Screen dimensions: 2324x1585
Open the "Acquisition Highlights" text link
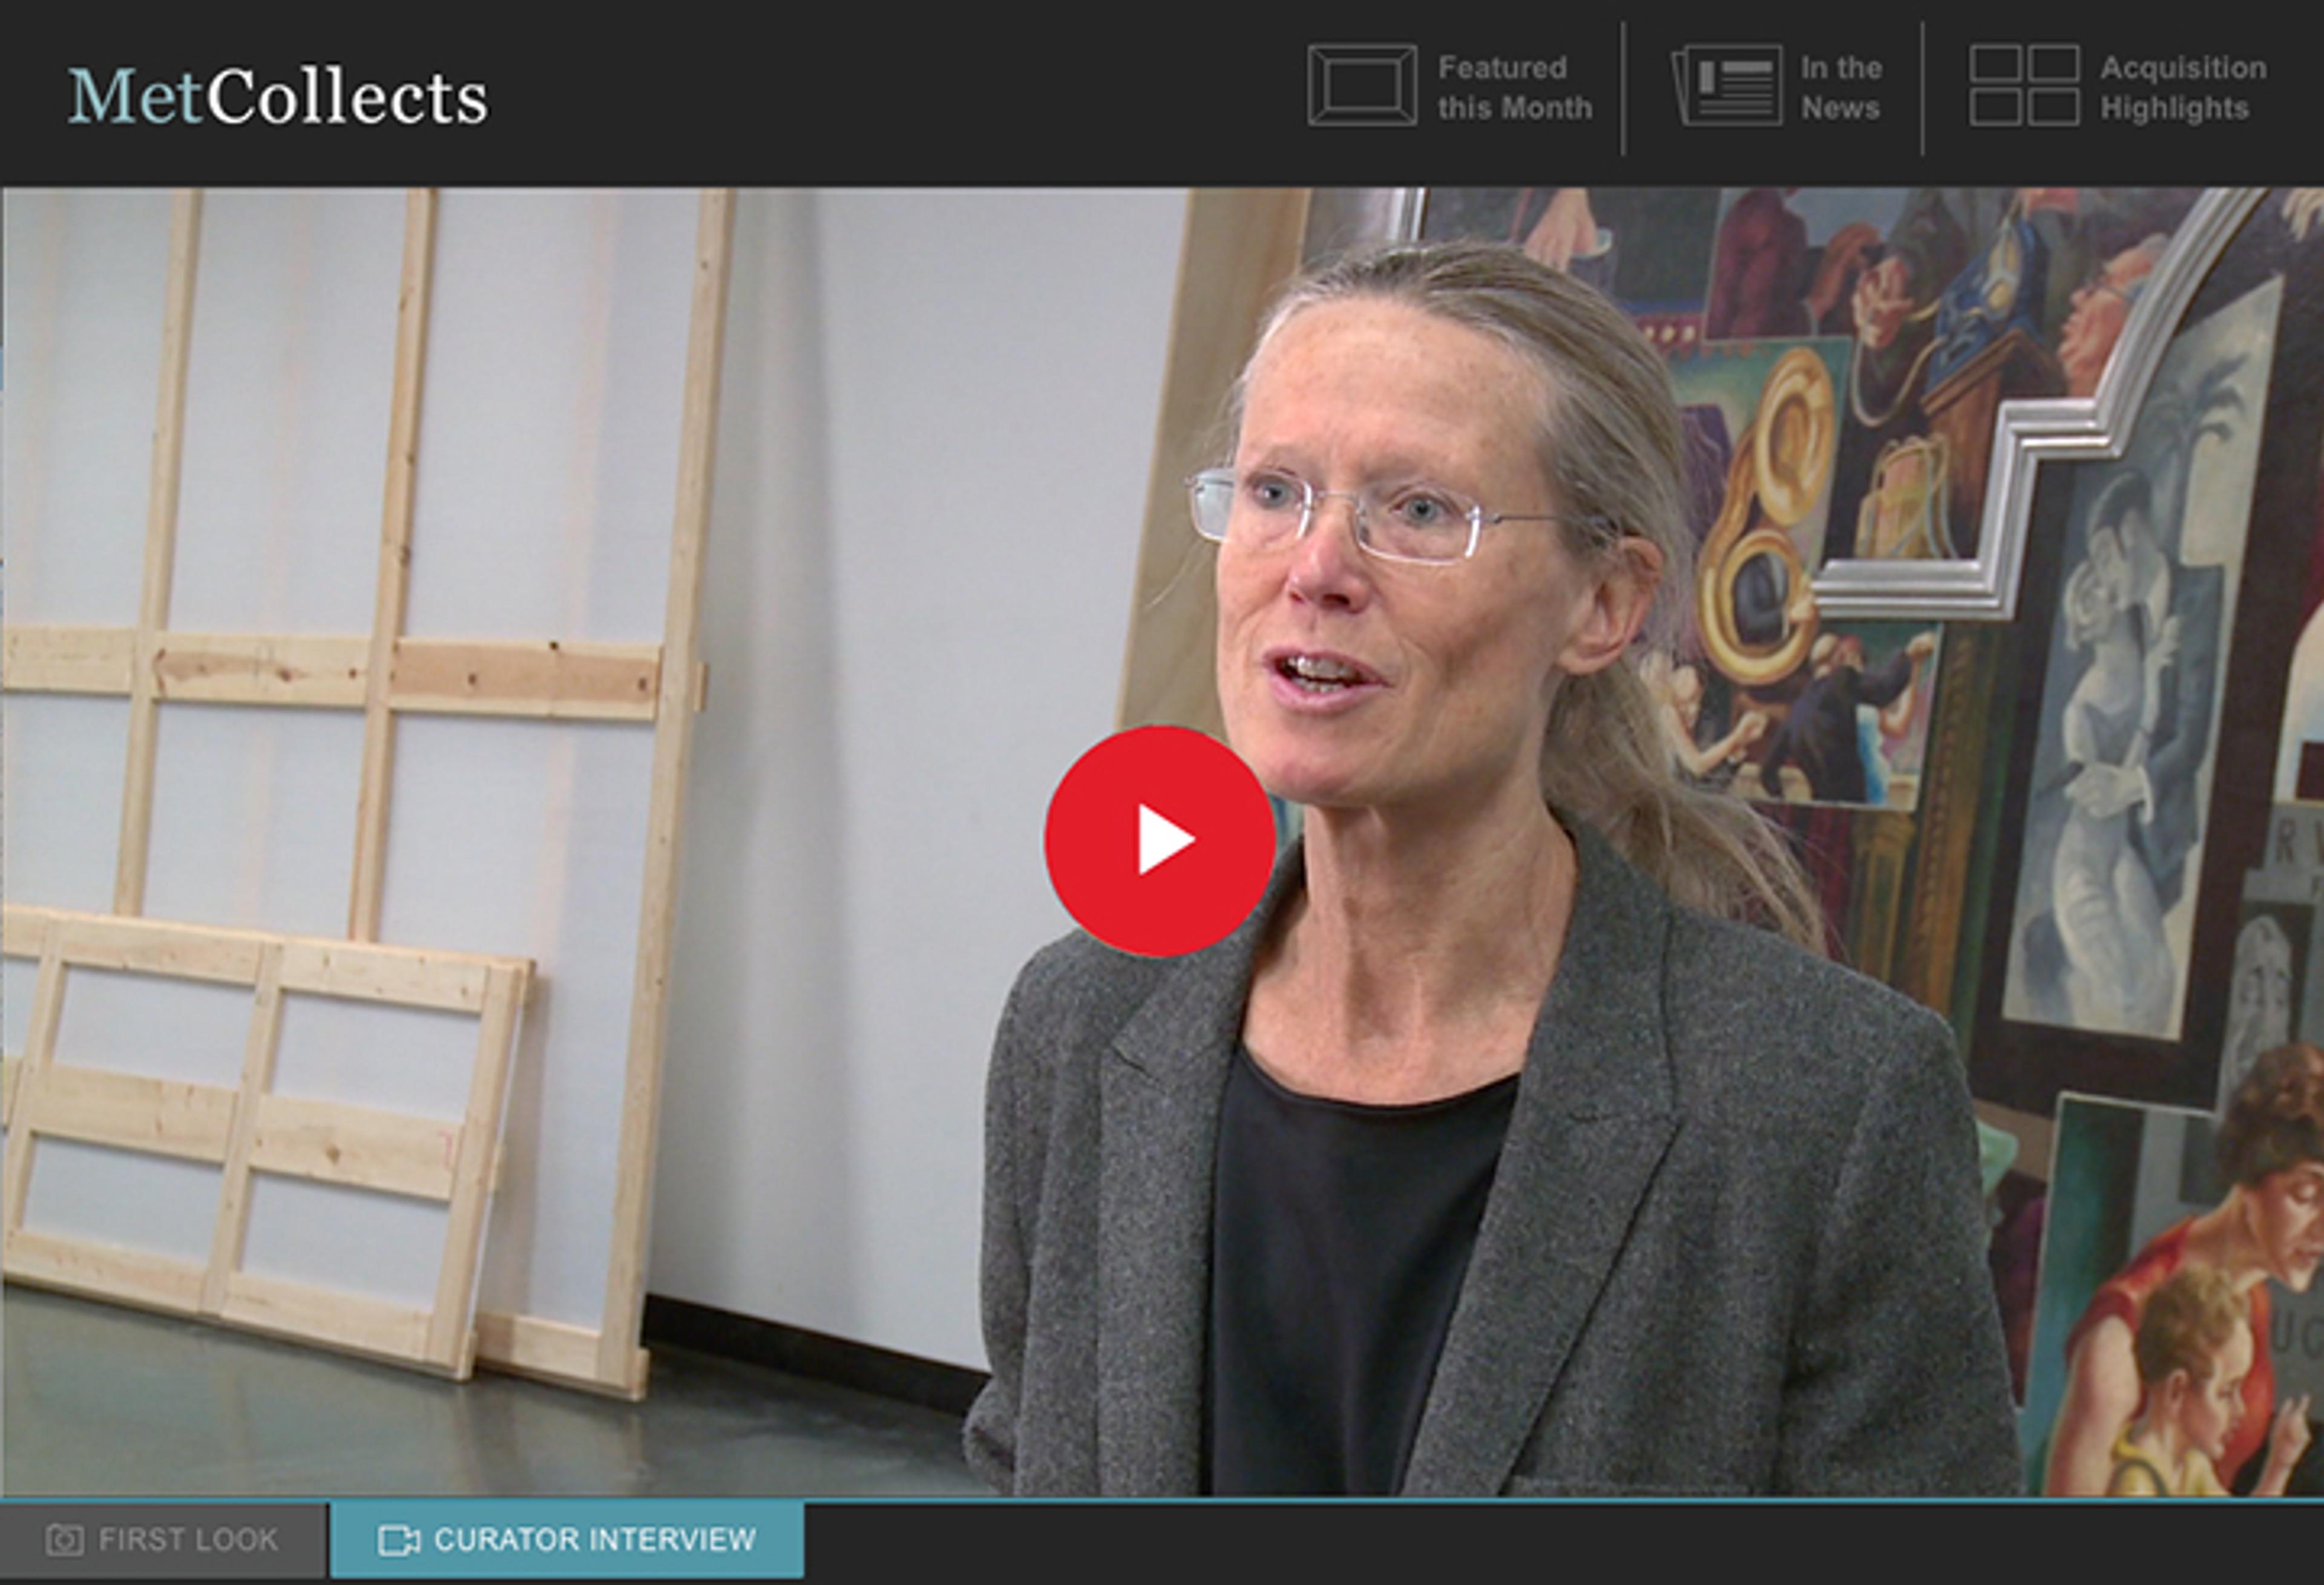click(x=2183, y=87)
